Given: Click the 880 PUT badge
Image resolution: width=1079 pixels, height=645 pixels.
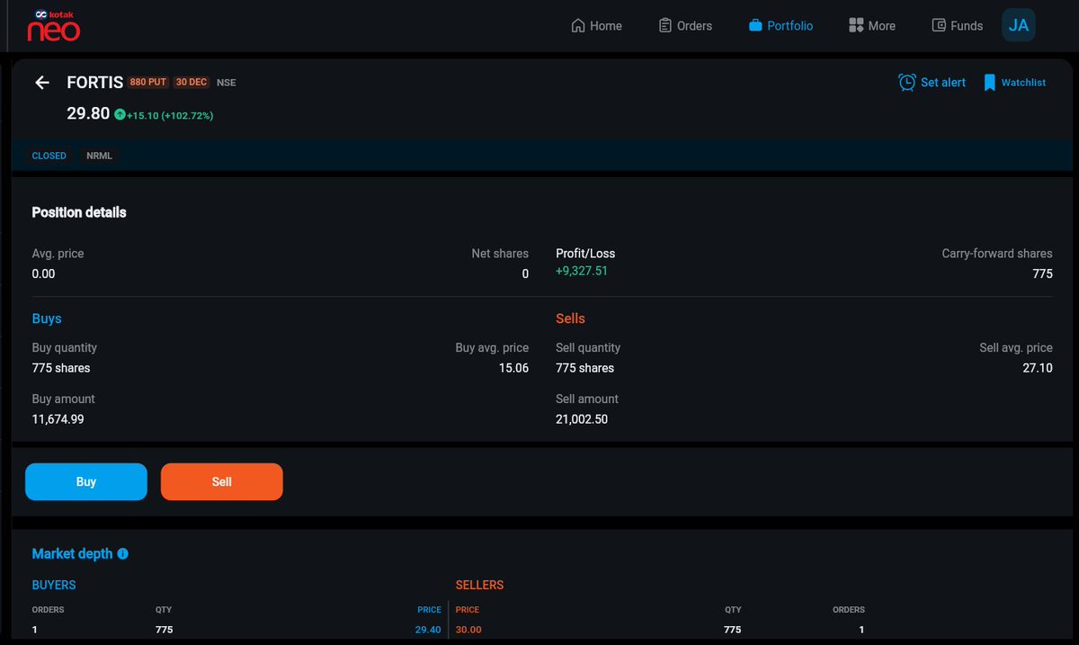Looking at the screenshot, I should click(148, 82).
